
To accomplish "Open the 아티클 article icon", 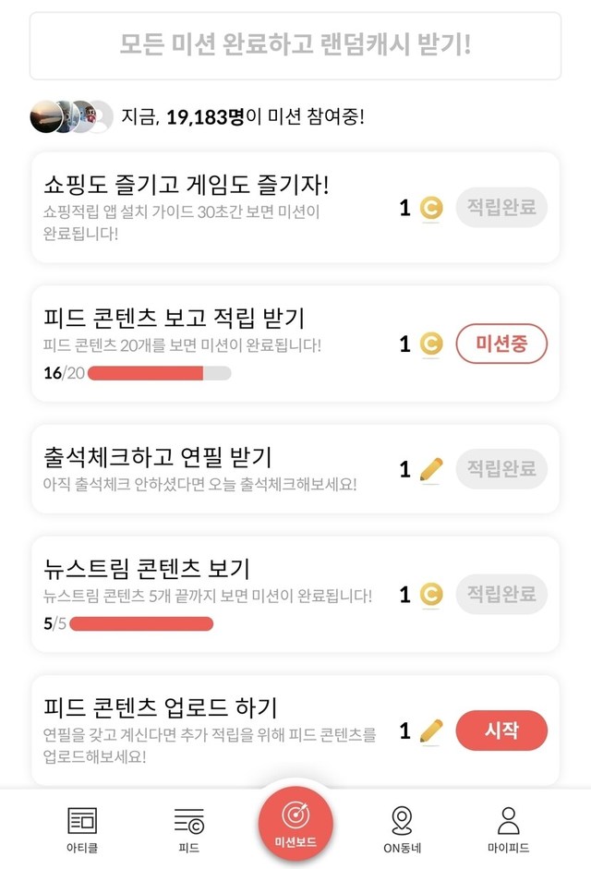I will 82,819.
